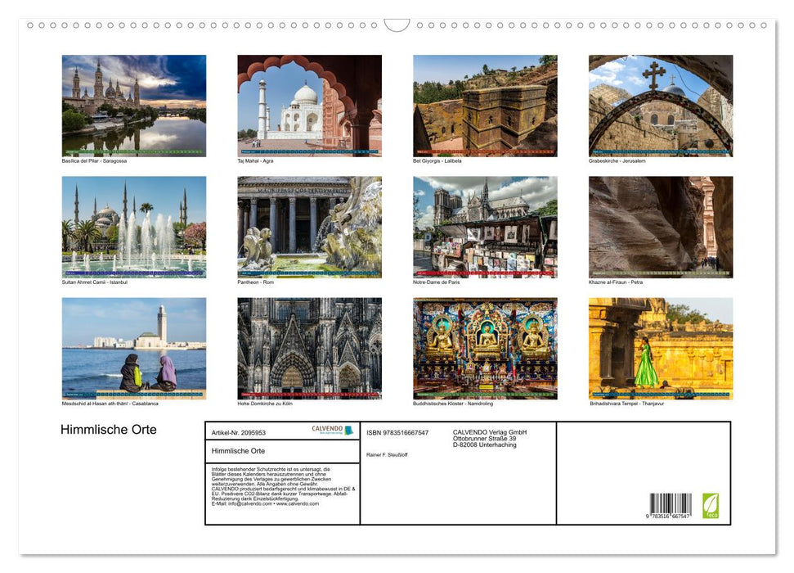Click the Grabeskirche Jerusalem image

(661, 105)
